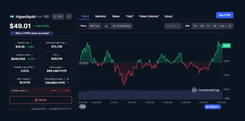245x121 pixels.
Task: Select the All time range
Action: (x=215, y=26)
